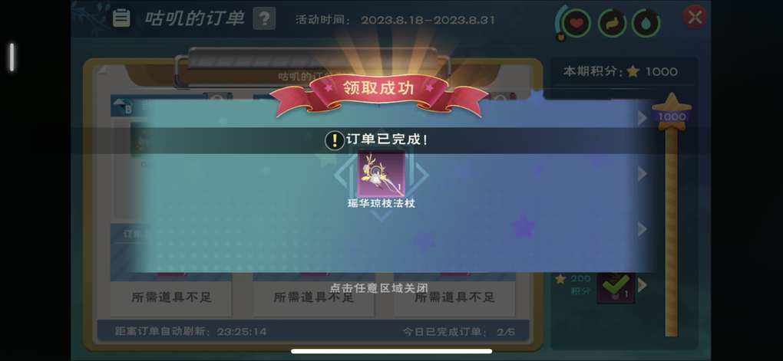Tap the checked 200积分 reward box

tap(616, 287)
